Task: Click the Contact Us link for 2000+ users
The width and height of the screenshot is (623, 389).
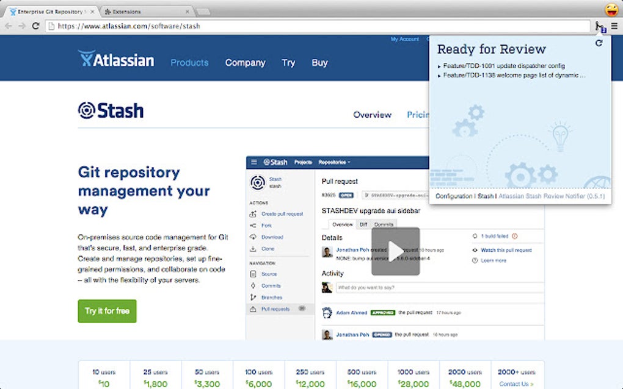Action: click(516, 384)
